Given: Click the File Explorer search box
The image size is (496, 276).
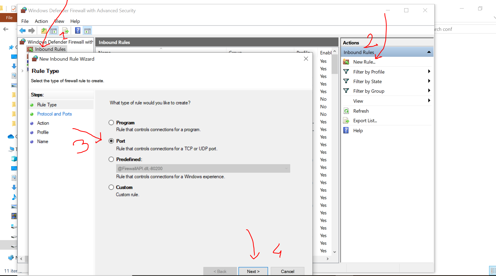Looking at the screenshot, I should [x=465, y=29].
